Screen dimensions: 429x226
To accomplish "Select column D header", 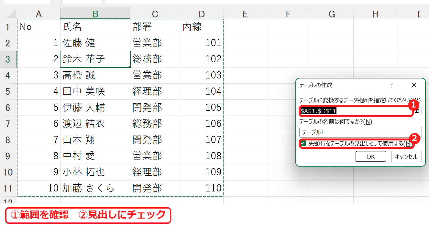I will [202, 14].
